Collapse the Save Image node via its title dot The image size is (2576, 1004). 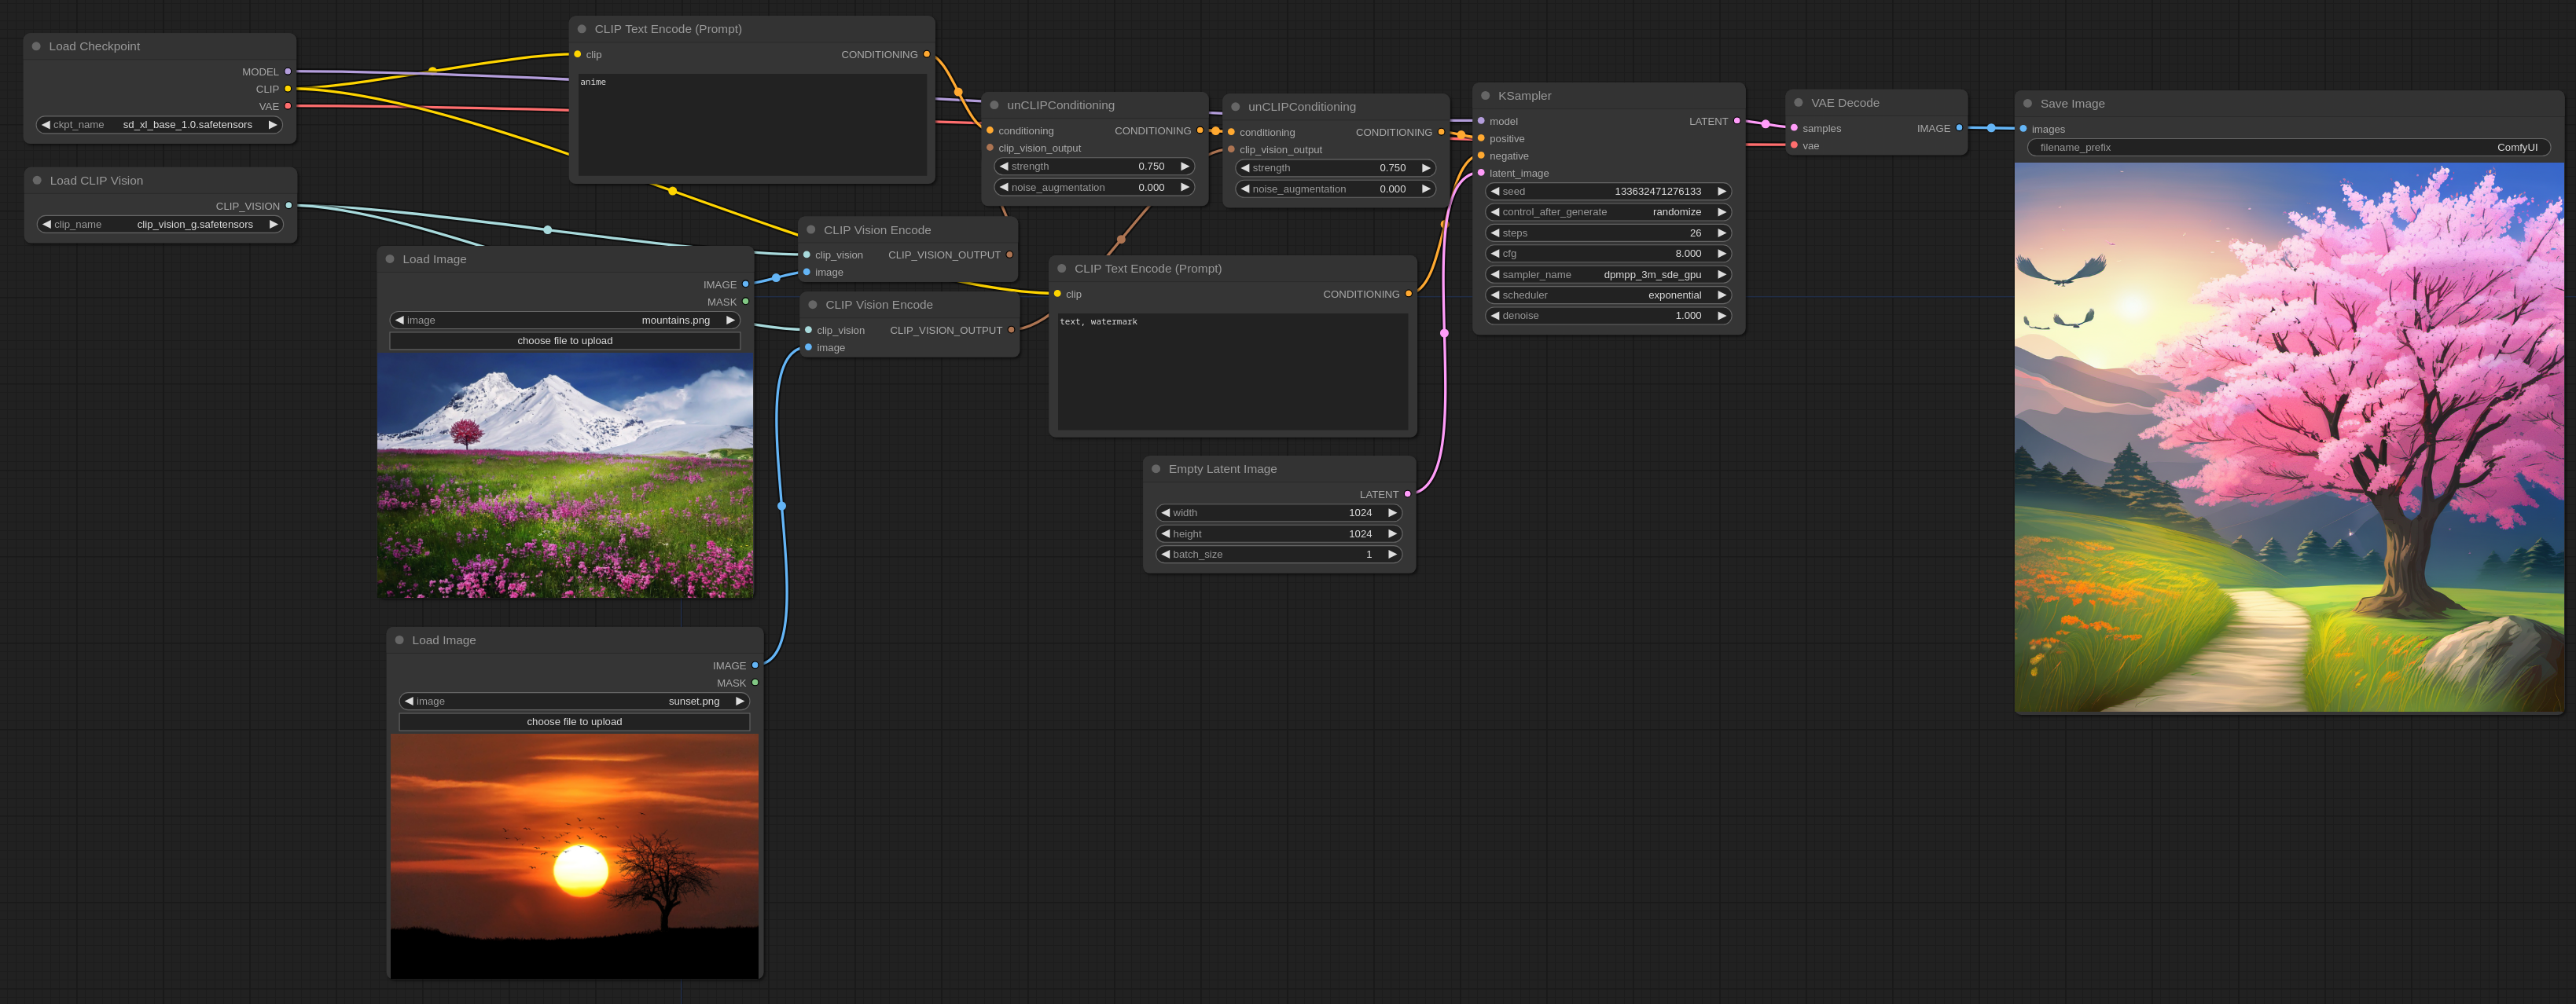(x=2027, y=104)
